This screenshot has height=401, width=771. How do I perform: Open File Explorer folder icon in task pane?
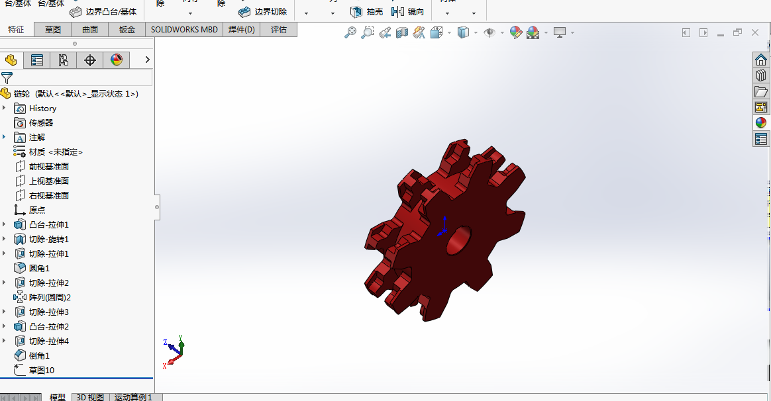(760, 91)
